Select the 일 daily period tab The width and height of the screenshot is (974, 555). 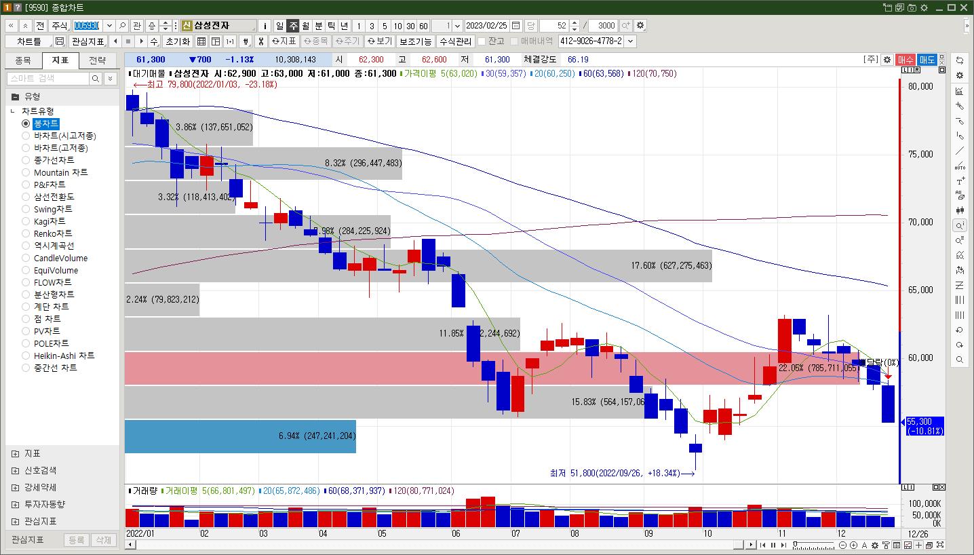279,26
